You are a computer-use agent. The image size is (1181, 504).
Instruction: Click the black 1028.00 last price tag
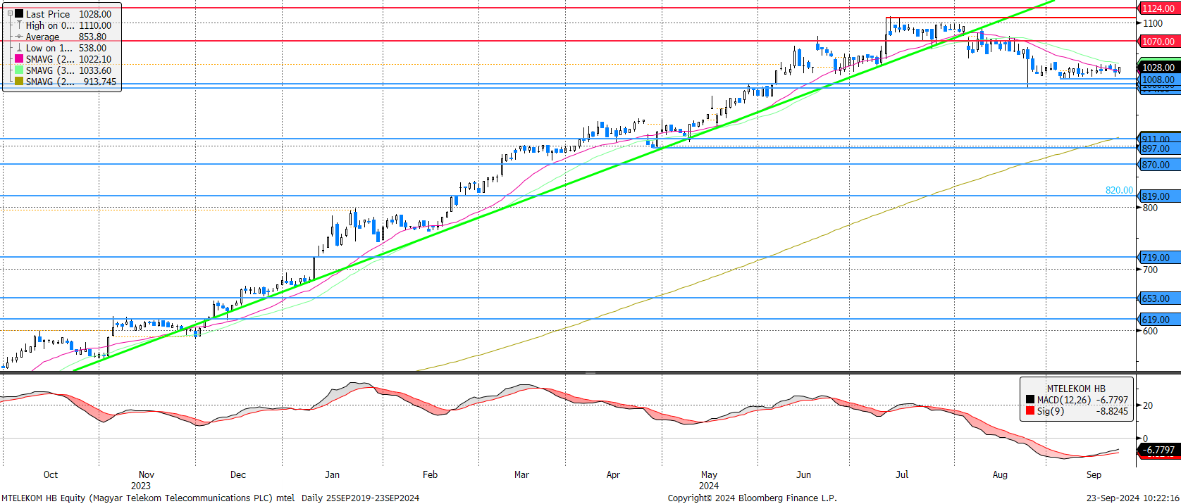pyautogui.click(x=1159, y=68)
